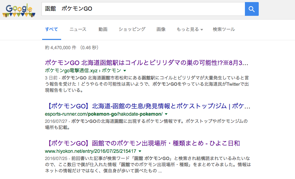Expand arrow beside www.hiyokon.net URL
295x179 pixels.
point(140,151)
